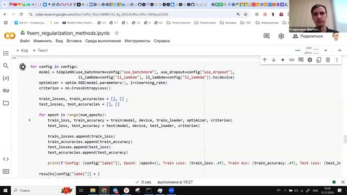347x195 pixels.
Task: Expand the RAM and disk resources dropdown
Action: coord(326,50)
